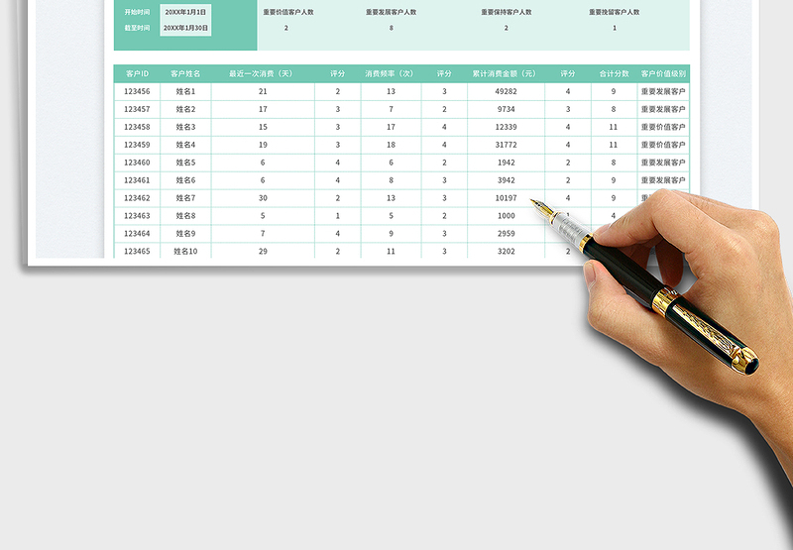Viewport: 793px width, 550px height.
Task: Click customer ID cell 123464
Action: 137,233
